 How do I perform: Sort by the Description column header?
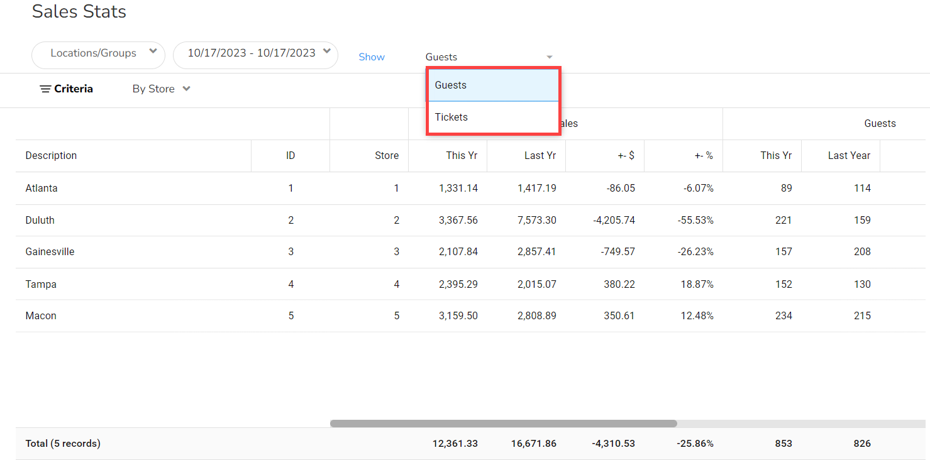[x=52, y=156]
